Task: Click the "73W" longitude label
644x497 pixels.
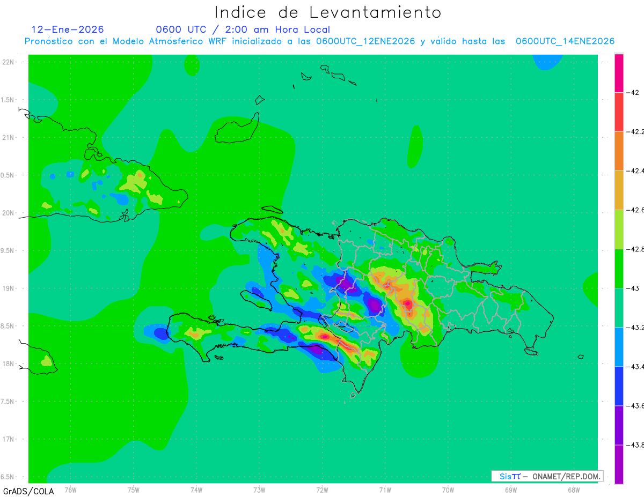Action: 259,489
